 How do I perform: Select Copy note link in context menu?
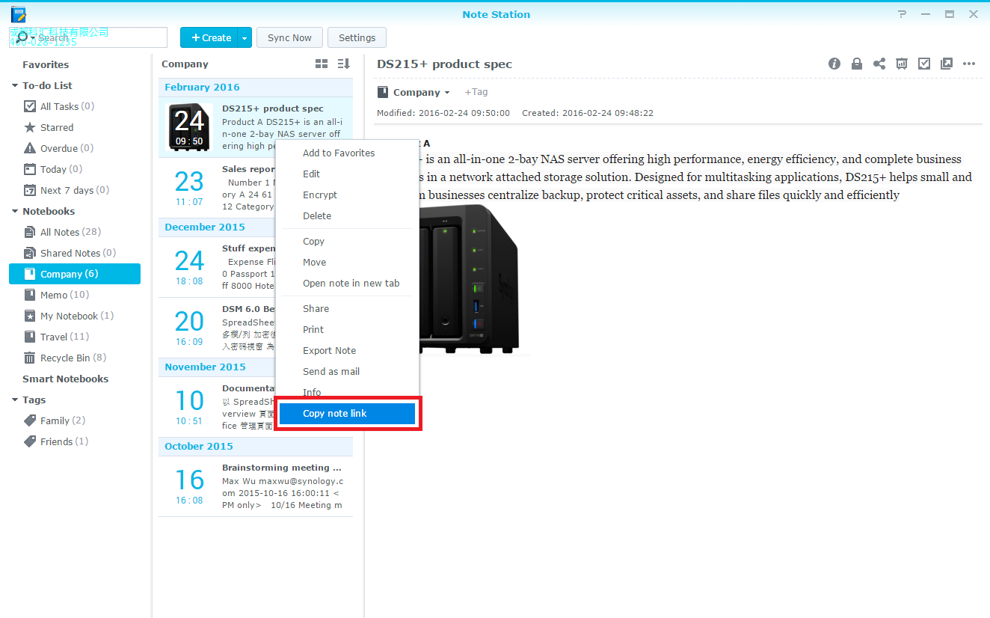[347, 413]
